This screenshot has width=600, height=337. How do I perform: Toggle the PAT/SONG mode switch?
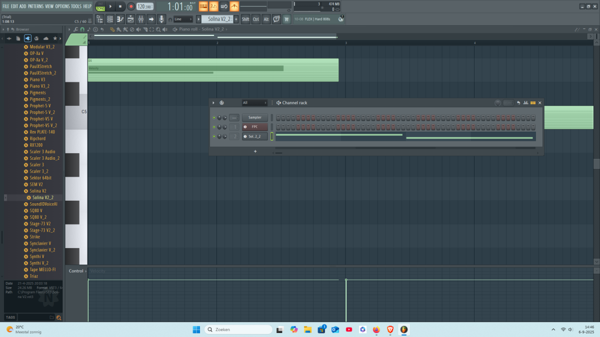pos(100,6)
